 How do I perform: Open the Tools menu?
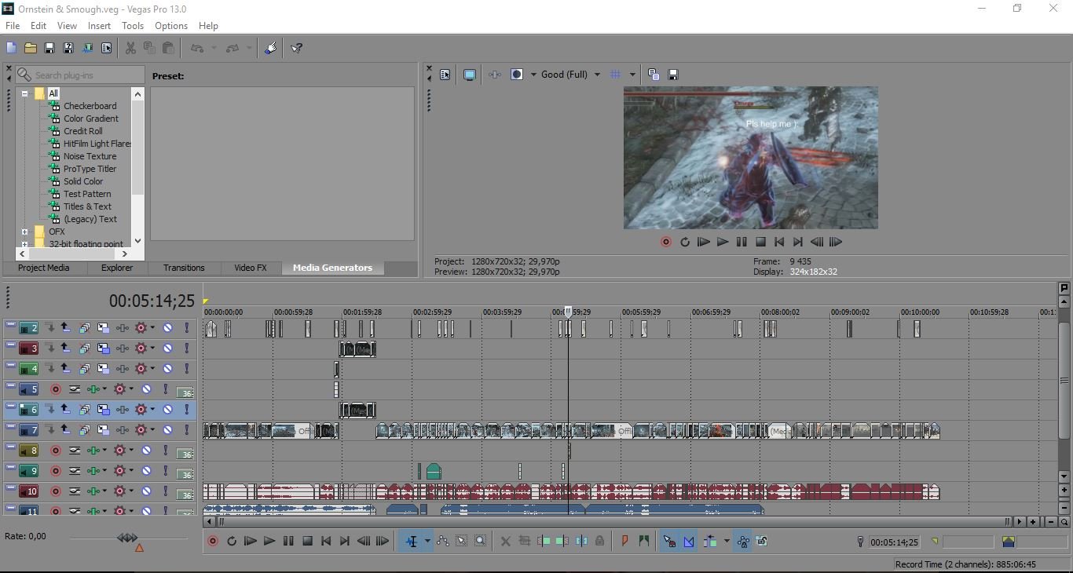133,26
